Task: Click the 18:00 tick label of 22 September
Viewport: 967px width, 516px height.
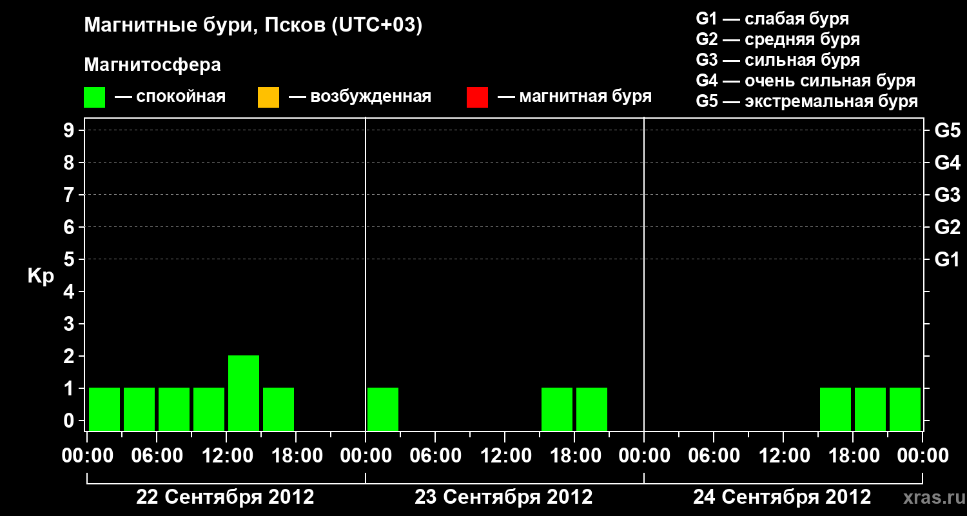Action: click(296, 456)
